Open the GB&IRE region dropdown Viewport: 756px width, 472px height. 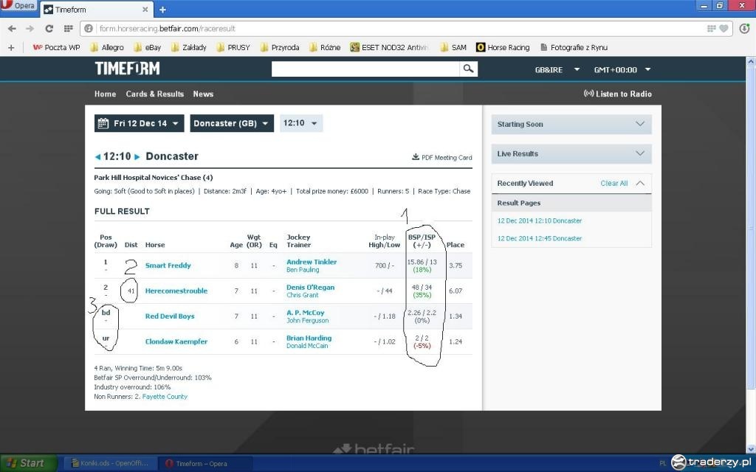(x=557, y=70)
